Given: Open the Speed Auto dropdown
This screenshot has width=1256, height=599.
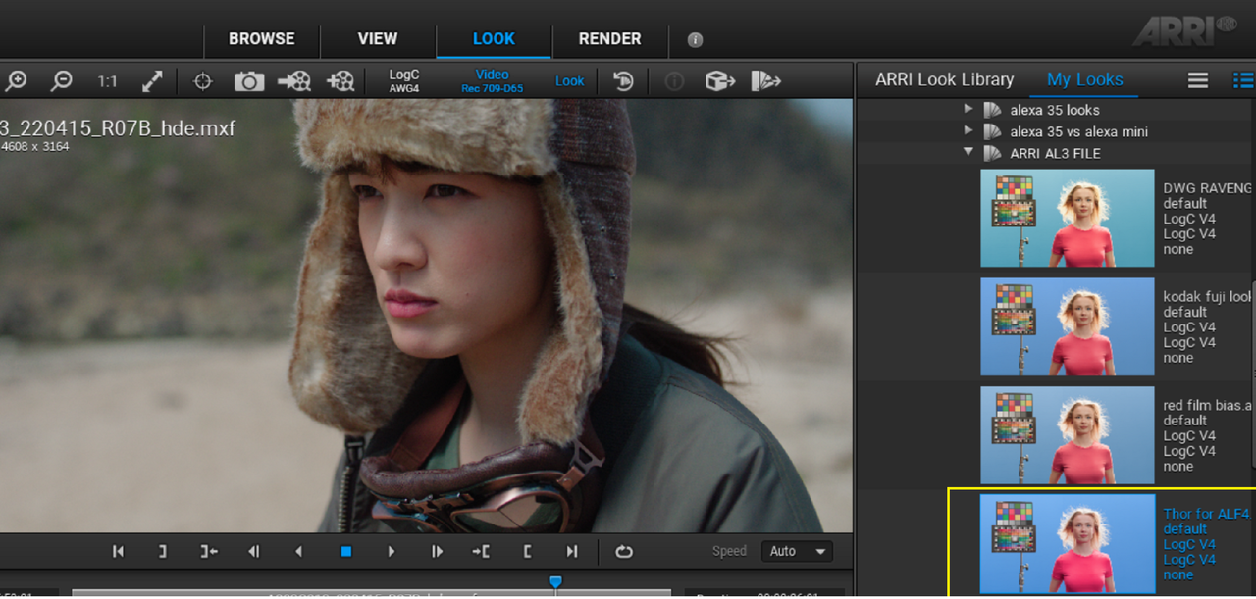Looking at the screenshot, I should click(796, 551).
